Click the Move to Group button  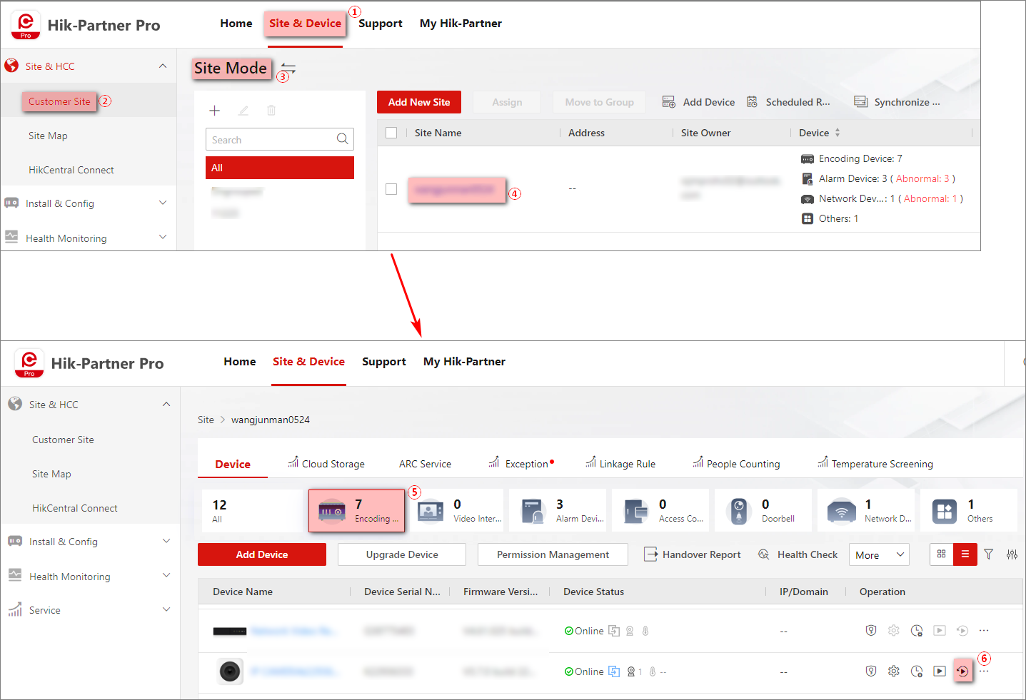coord(600,102)
